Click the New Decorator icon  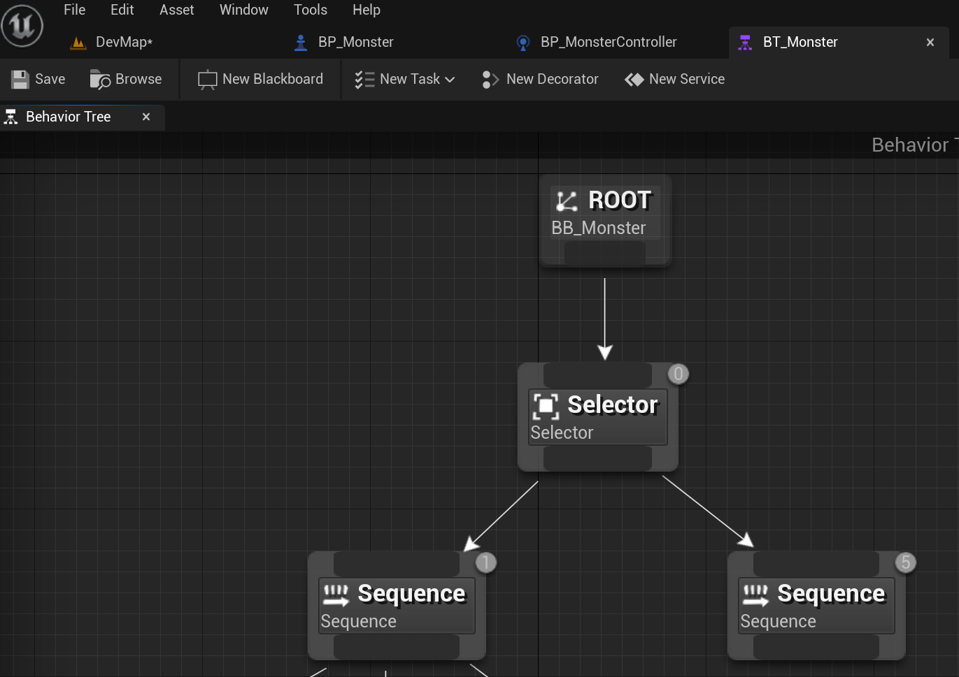[490, 80]
